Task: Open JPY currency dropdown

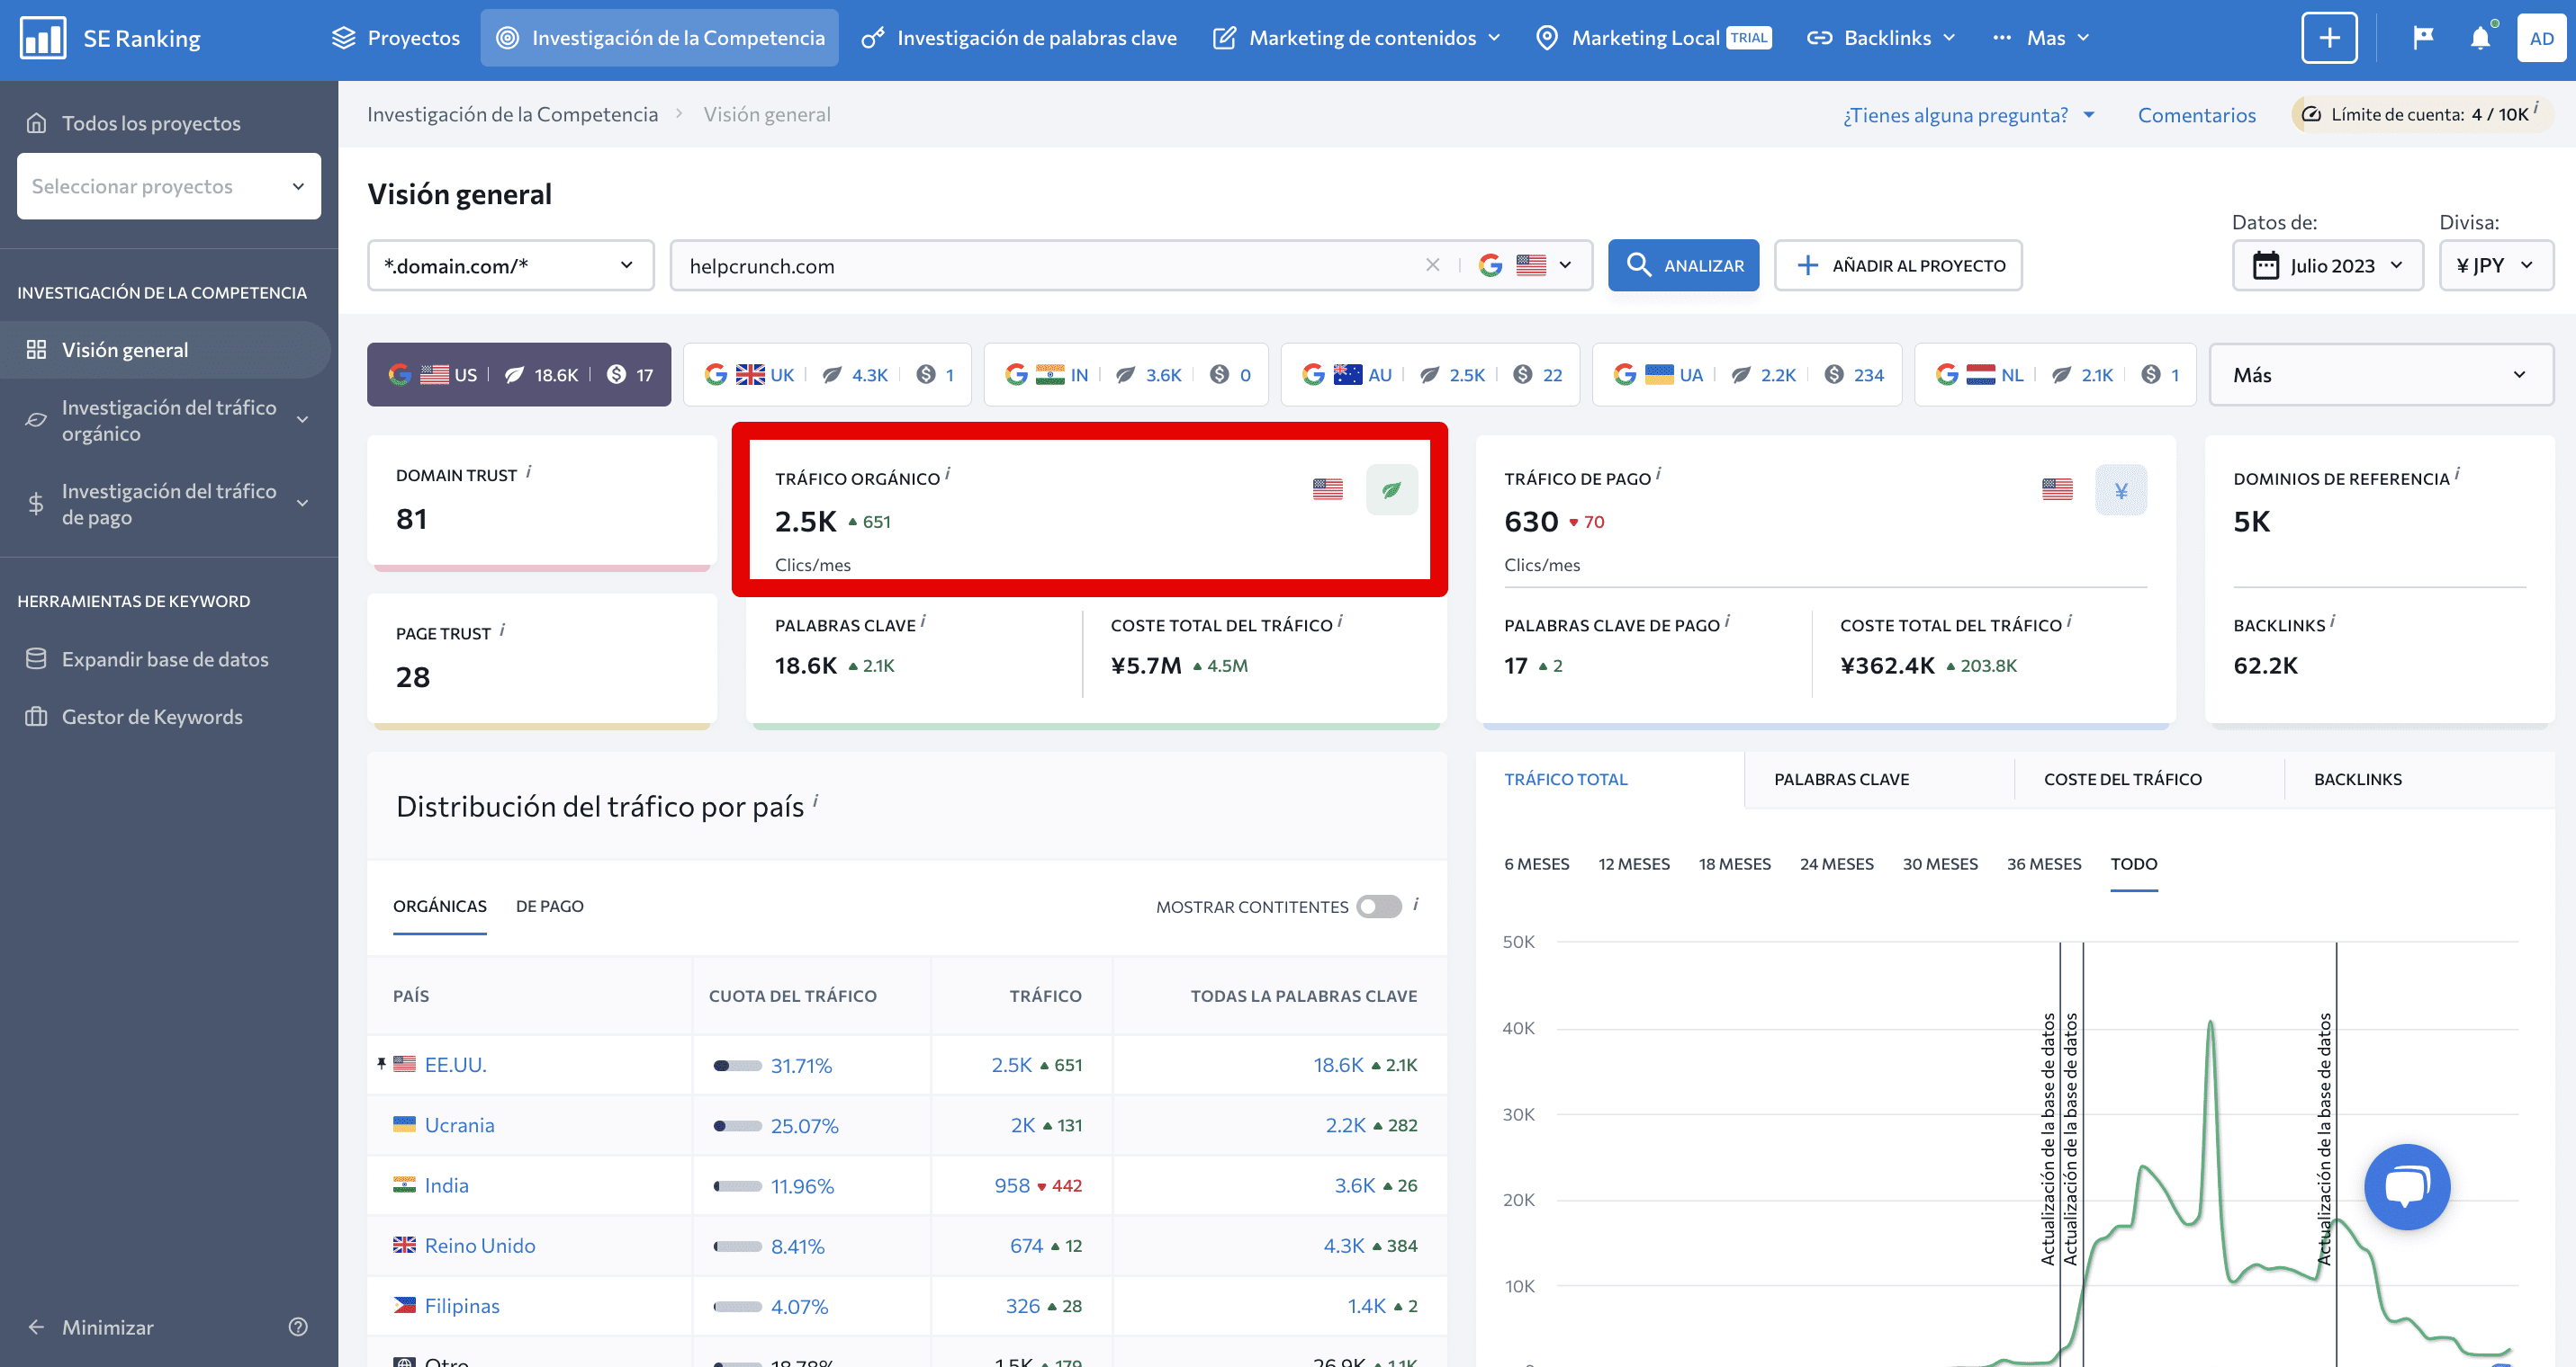Action: point(2496,264)
